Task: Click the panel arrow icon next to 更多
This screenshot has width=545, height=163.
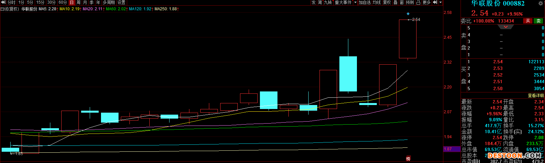Action: [x=435, y=2]
